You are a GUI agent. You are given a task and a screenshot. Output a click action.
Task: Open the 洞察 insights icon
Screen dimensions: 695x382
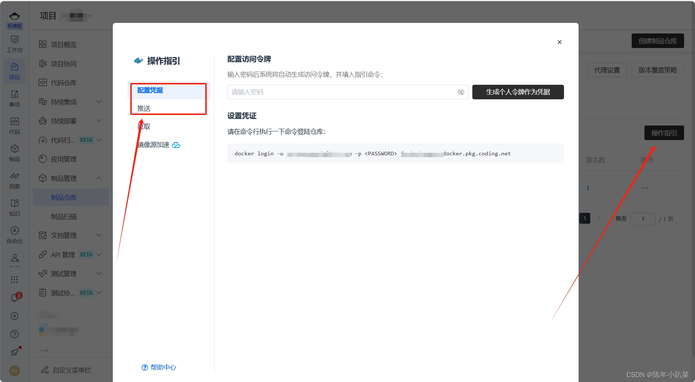click(15, 180)
